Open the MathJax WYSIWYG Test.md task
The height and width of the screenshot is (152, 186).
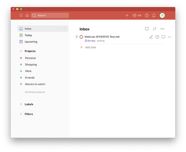(x=102, y=37)
